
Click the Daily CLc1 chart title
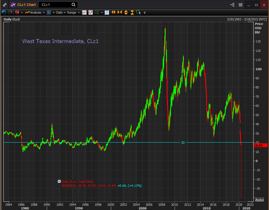click(12, 19)
